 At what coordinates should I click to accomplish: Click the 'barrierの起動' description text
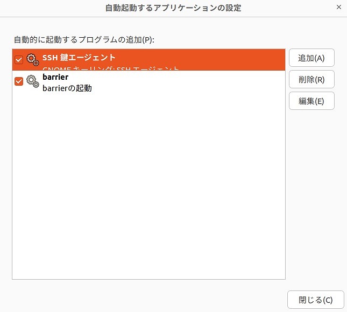pyautogui.click(x=67, y=88)
